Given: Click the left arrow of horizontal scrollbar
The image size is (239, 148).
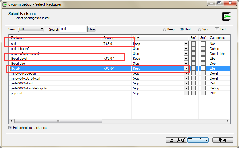Looking at the screenshot, I should click(11, 121).
